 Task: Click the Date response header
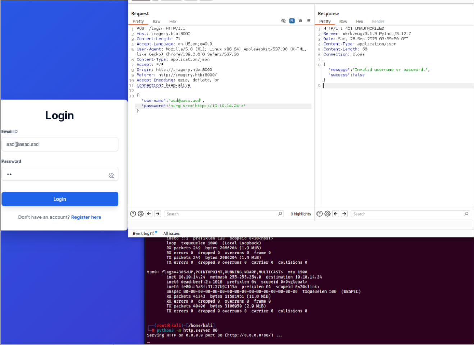pyautogui.click(x=365, y=39)
